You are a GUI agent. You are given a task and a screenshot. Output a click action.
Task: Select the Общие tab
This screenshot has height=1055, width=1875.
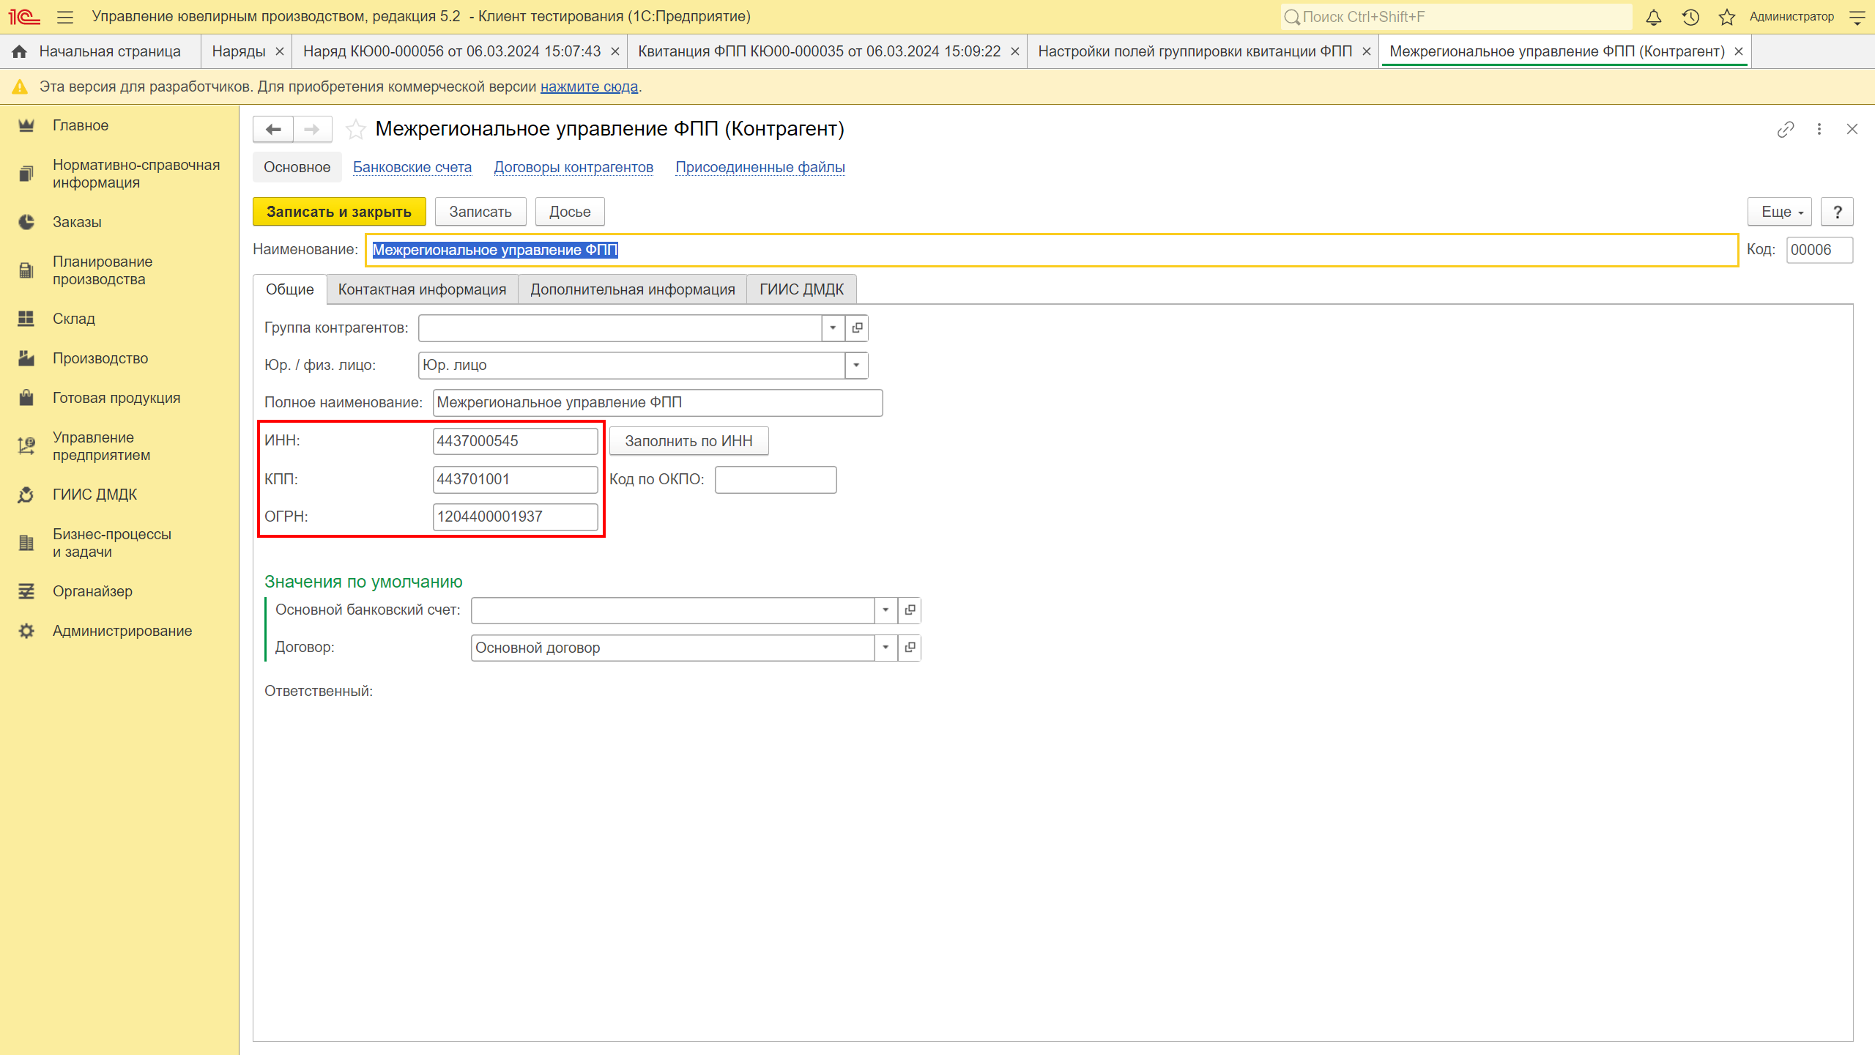click(290, 289)
